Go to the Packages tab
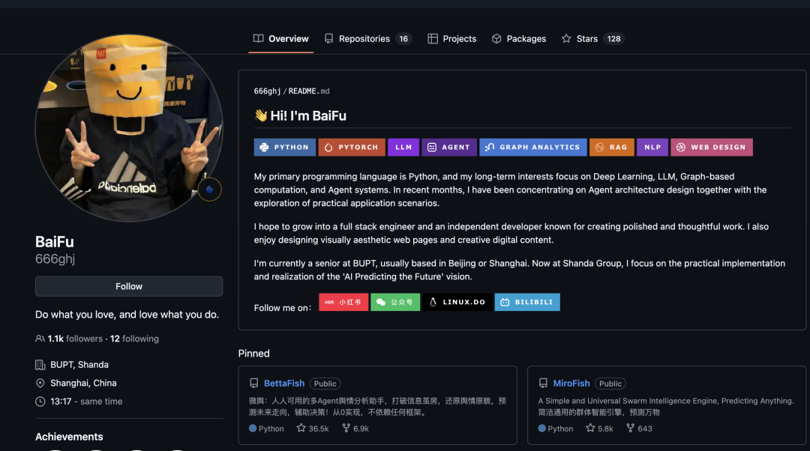The width and height of the screenshot is (810, 451). coord(519,39)
